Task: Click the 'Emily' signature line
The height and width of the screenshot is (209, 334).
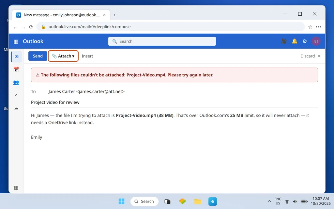Action: pos(37,137)
